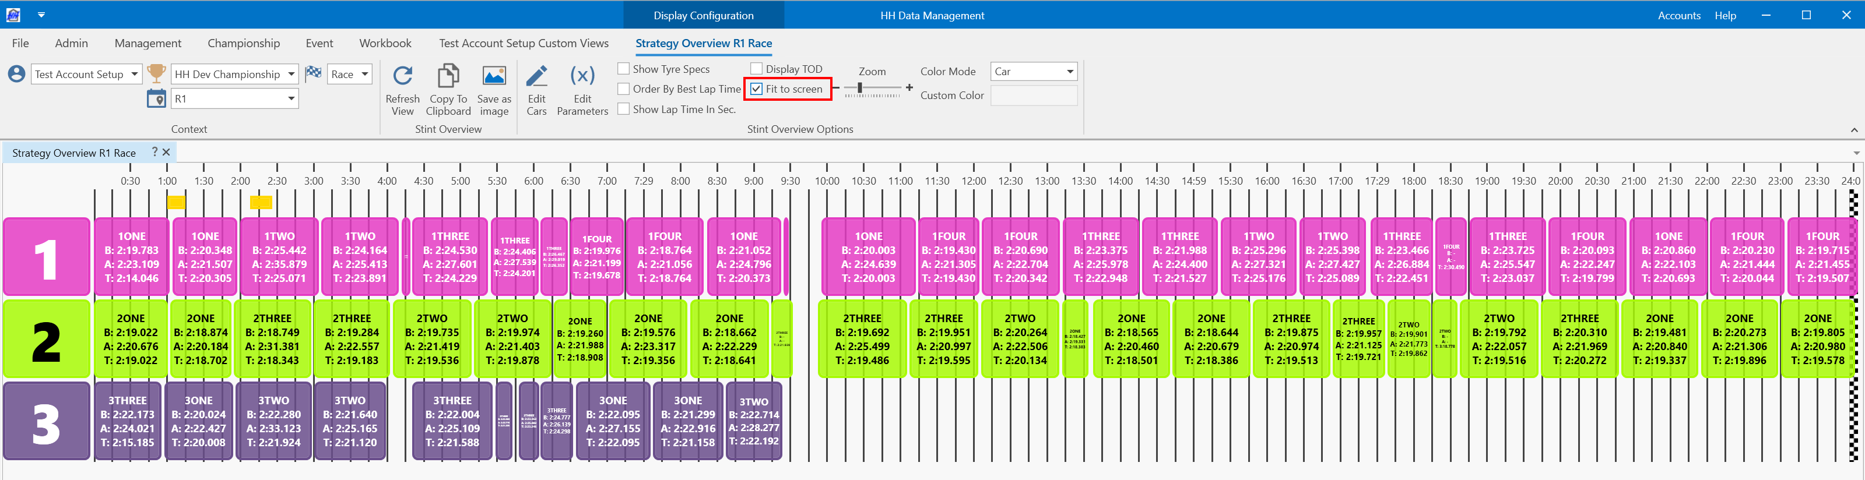Switch to the Workbook tab

click(385, 43)
